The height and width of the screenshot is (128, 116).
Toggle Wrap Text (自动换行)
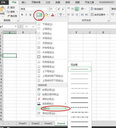click(97, 9)
